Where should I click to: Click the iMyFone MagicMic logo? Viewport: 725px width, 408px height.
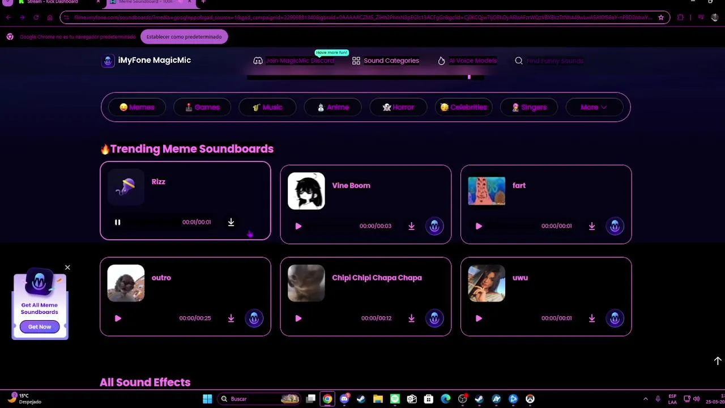(146, 61)
